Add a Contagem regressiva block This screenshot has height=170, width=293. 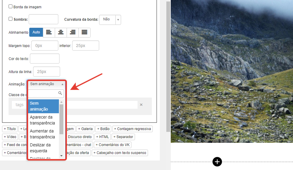[x=133, y=129]
